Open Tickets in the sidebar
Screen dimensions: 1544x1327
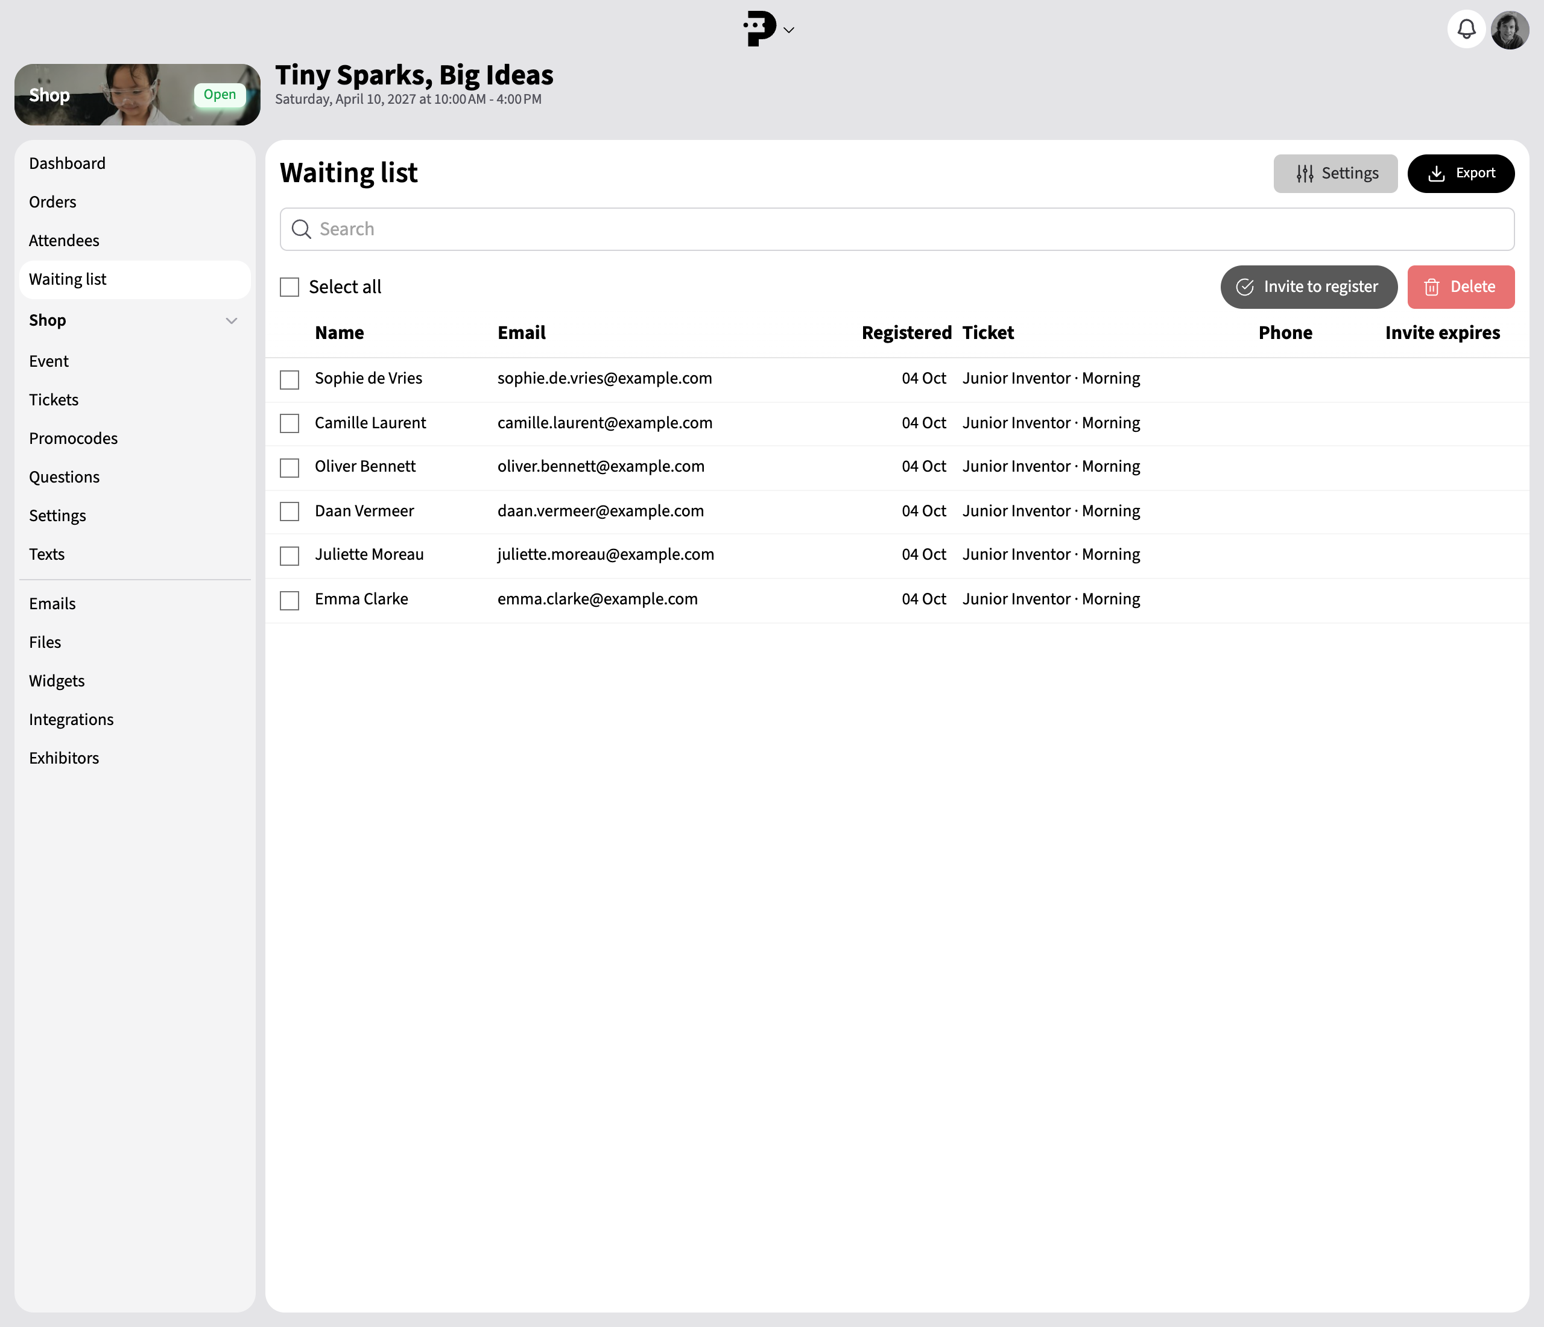134,400
